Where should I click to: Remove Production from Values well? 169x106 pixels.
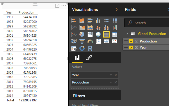(116, 82)
